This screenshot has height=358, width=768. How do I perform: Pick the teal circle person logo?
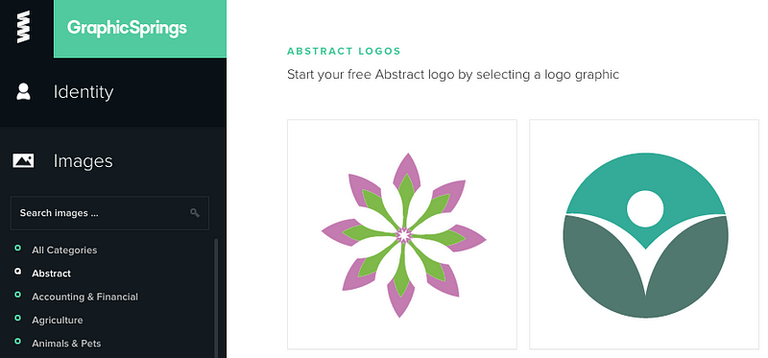[x=644, y=234]
